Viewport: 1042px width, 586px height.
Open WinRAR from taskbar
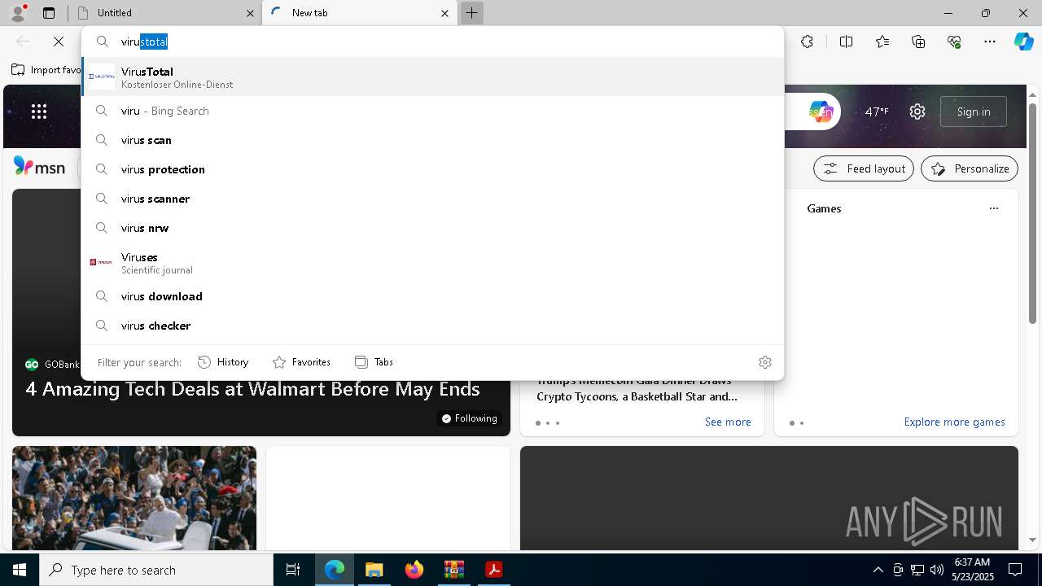[x=453, y=570]
